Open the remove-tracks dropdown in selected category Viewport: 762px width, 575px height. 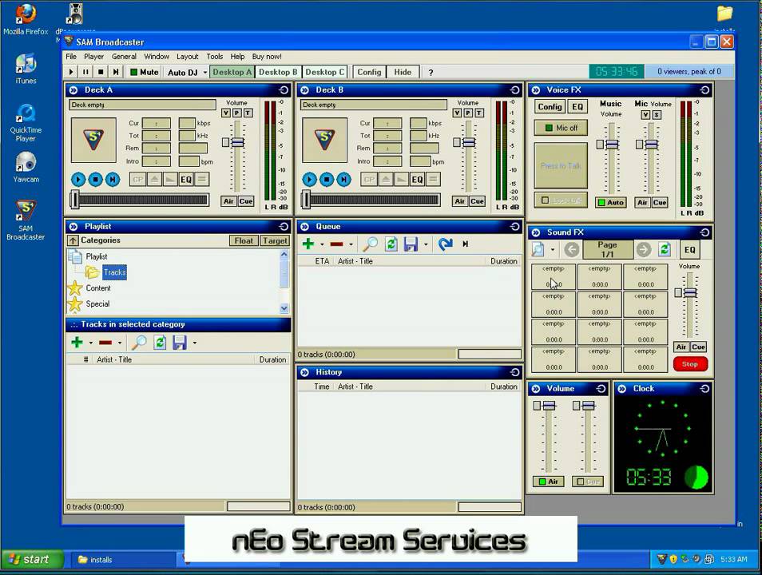120,343
